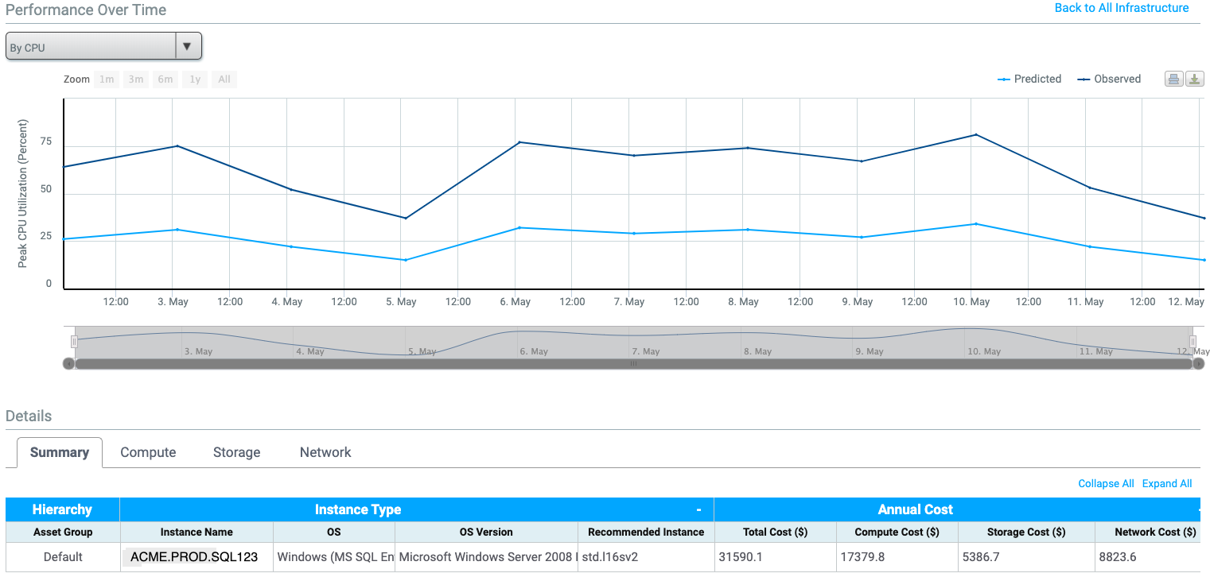Switch to the Storage tab
The height and width of the screenshot is (577, 1210).
click(x=236, y=452)
